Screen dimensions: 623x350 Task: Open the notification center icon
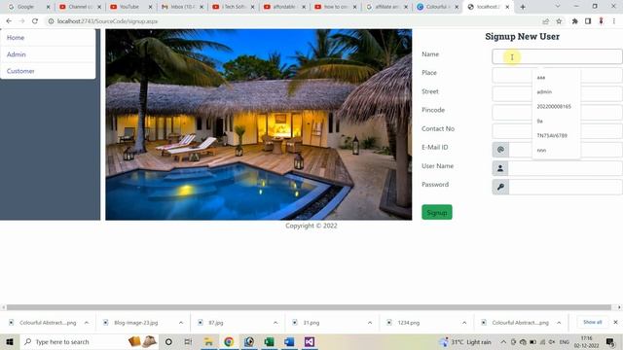tap(610, 341)
